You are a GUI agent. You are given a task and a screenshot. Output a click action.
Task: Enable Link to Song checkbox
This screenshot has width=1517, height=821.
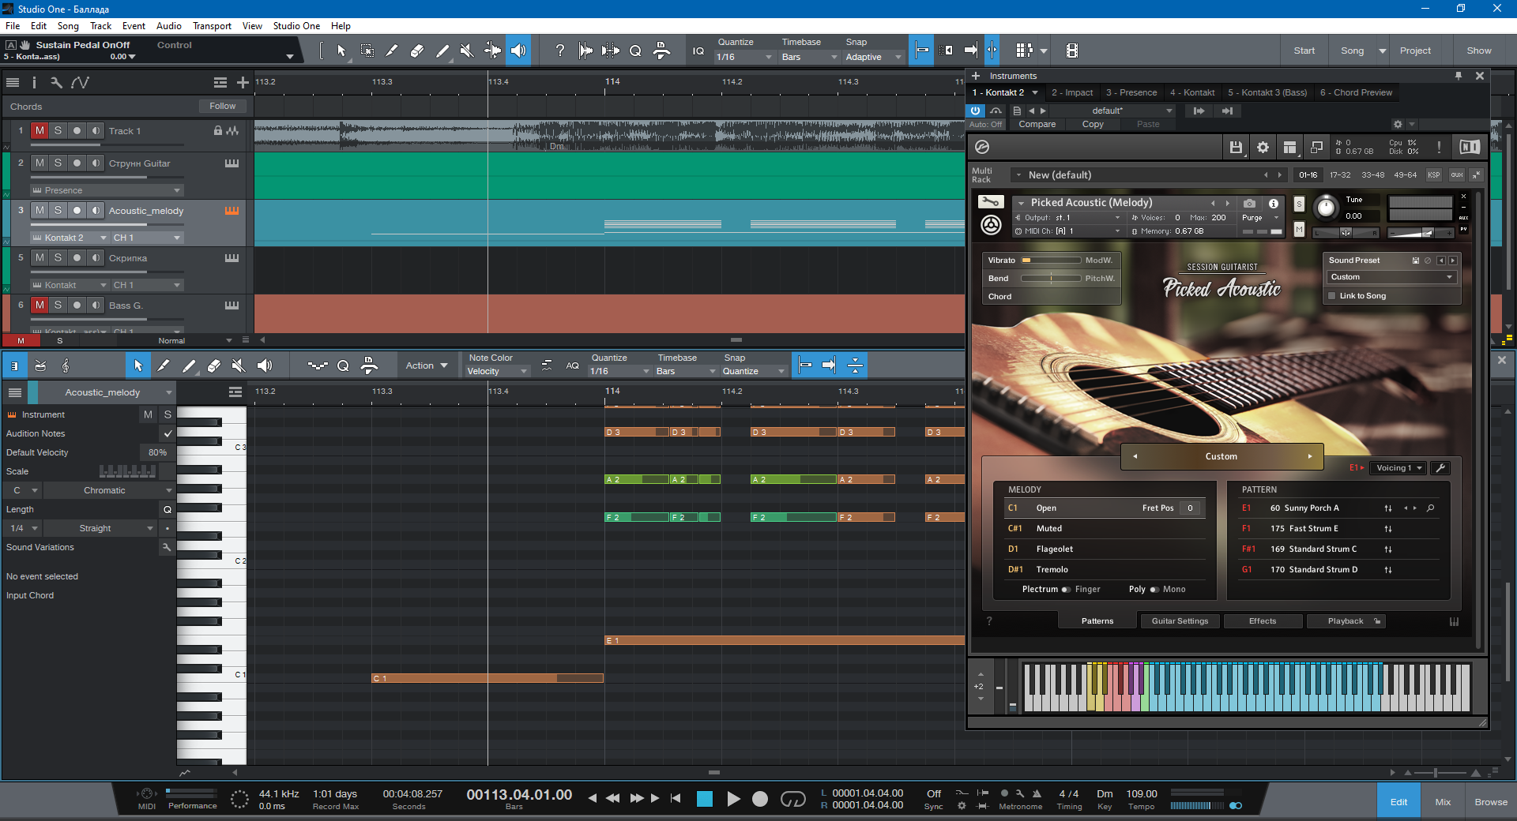[x=1332, y=296]
